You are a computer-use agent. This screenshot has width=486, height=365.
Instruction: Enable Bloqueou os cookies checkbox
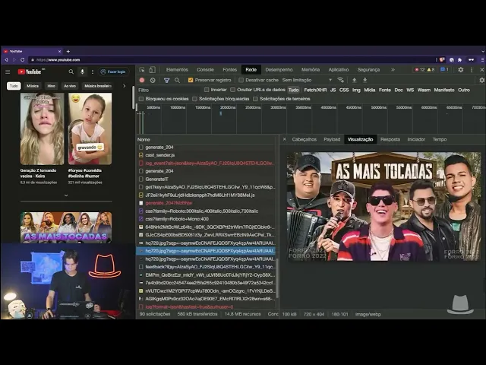point(141,99)
